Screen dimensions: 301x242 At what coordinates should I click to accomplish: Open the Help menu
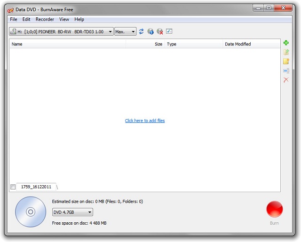[79, 19]
